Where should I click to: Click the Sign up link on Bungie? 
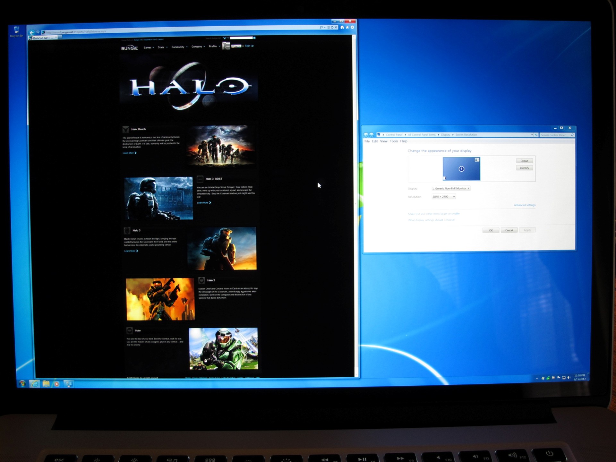(x=249, y=46)
